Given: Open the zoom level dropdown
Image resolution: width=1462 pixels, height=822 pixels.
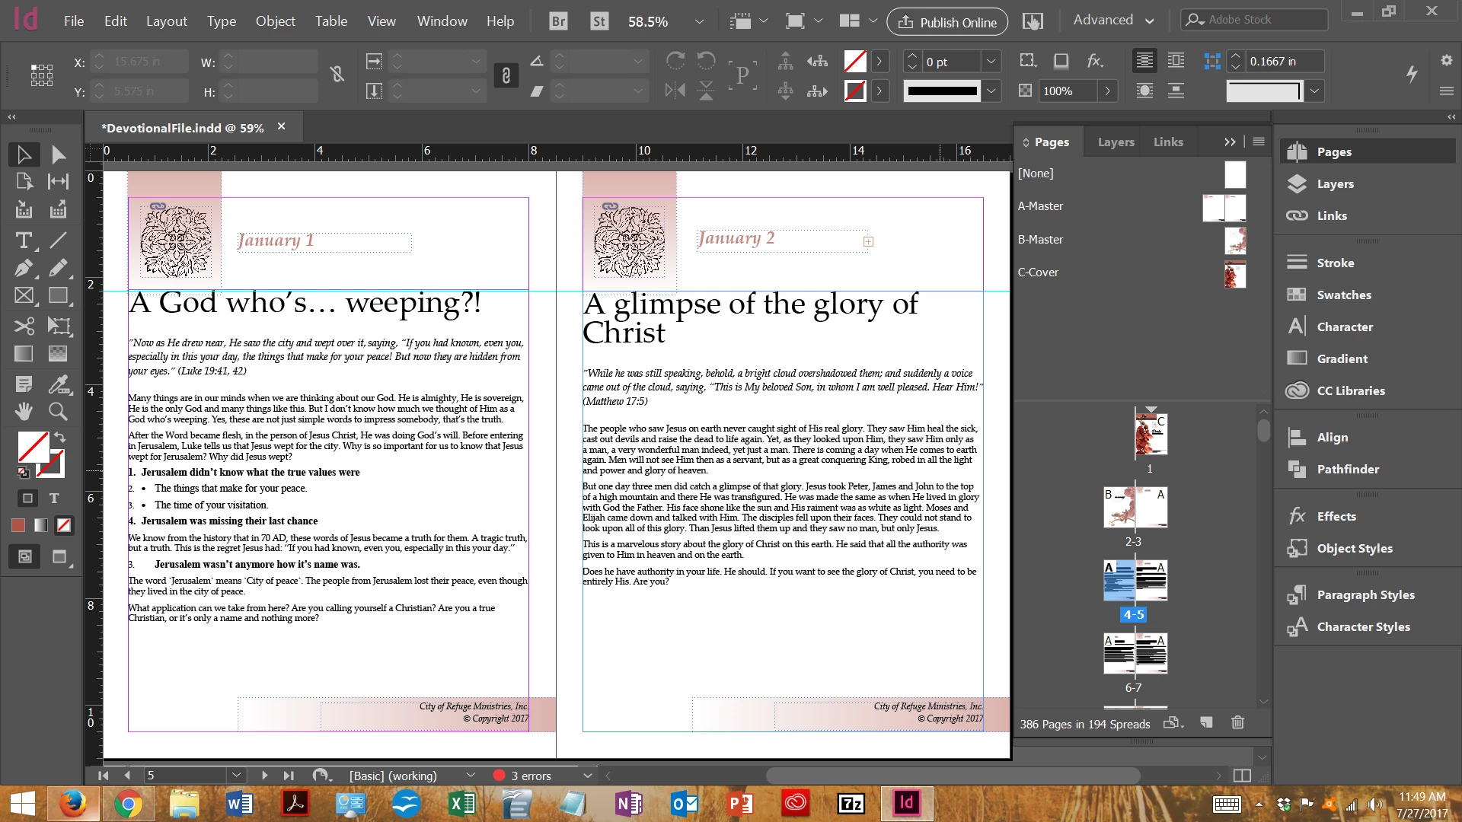Looking at the screenshot, I should (x=698, y=21).
